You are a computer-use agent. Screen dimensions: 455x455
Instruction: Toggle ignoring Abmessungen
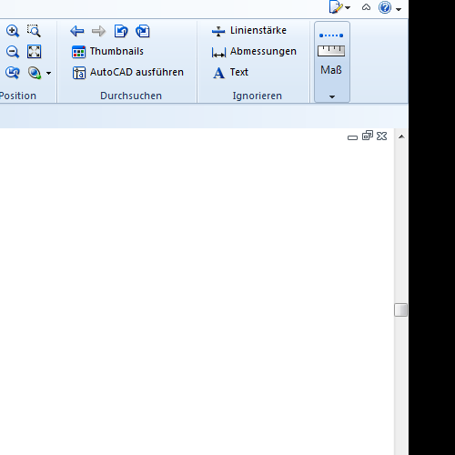[x=254, y=52]
